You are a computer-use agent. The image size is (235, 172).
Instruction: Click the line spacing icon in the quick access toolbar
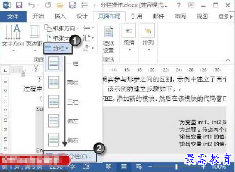[x=84, y=5]
